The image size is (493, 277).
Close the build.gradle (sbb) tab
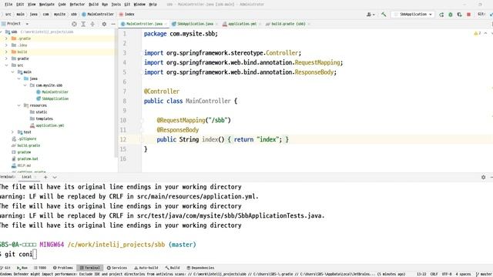pos(308,24)
